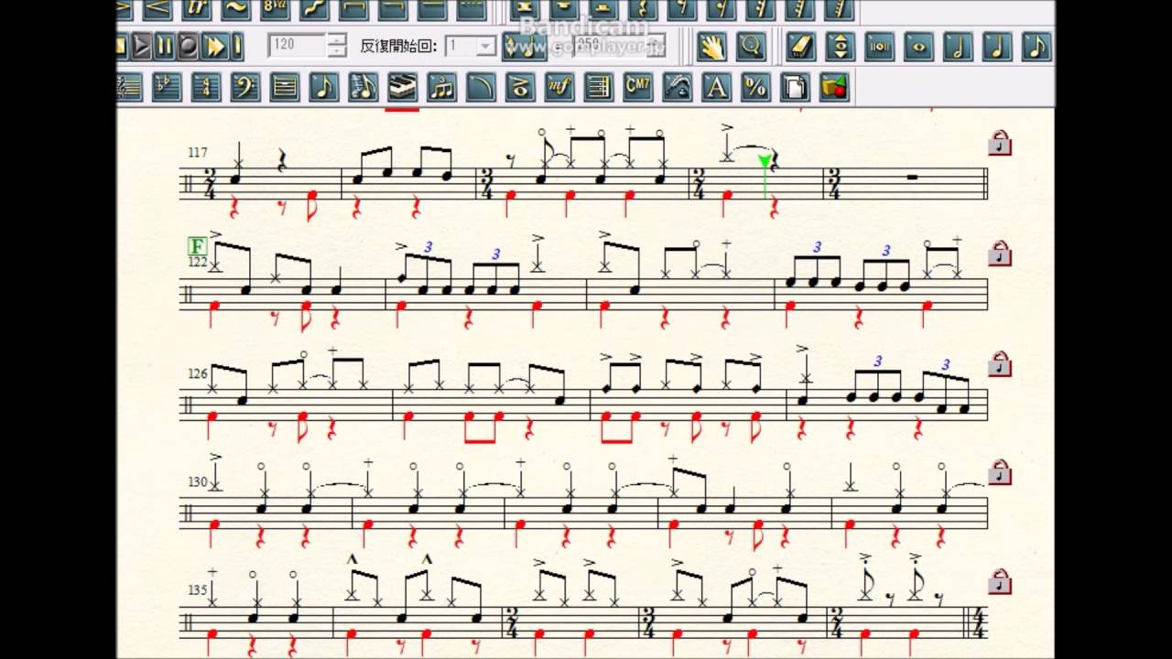Pause playback with the pause button

pyautogui.click(x=165, y=46)
